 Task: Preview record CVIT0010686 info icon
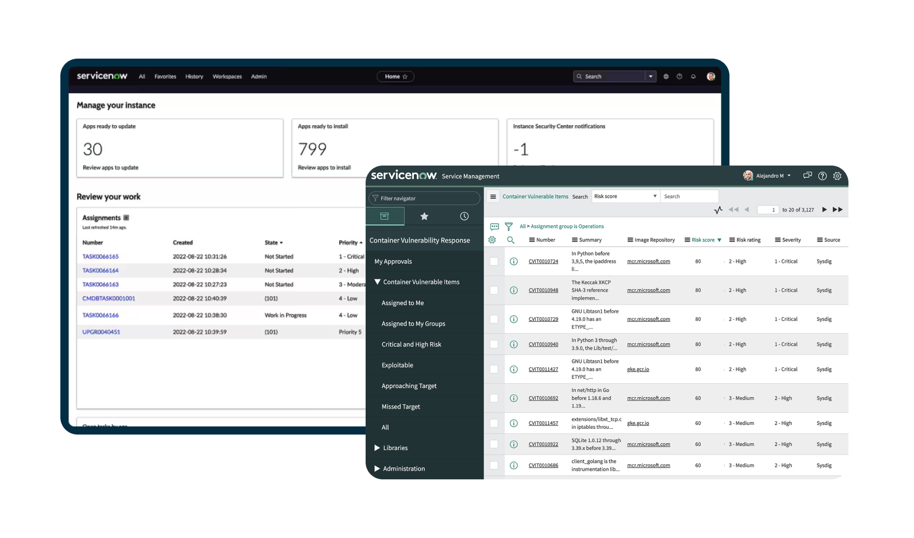[514, 466]
